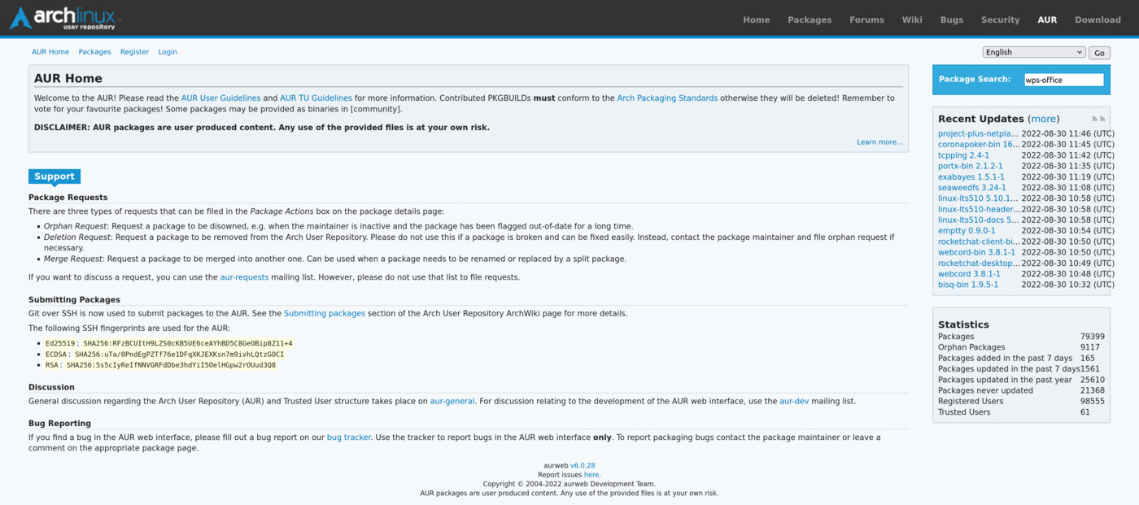This screenshot has width=1139, height=505.
Task: Open the AUR User Guidelines link
Action: 220,98
